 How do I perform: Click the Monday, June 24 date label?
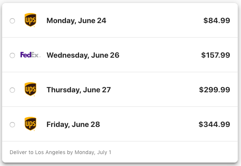76,21
